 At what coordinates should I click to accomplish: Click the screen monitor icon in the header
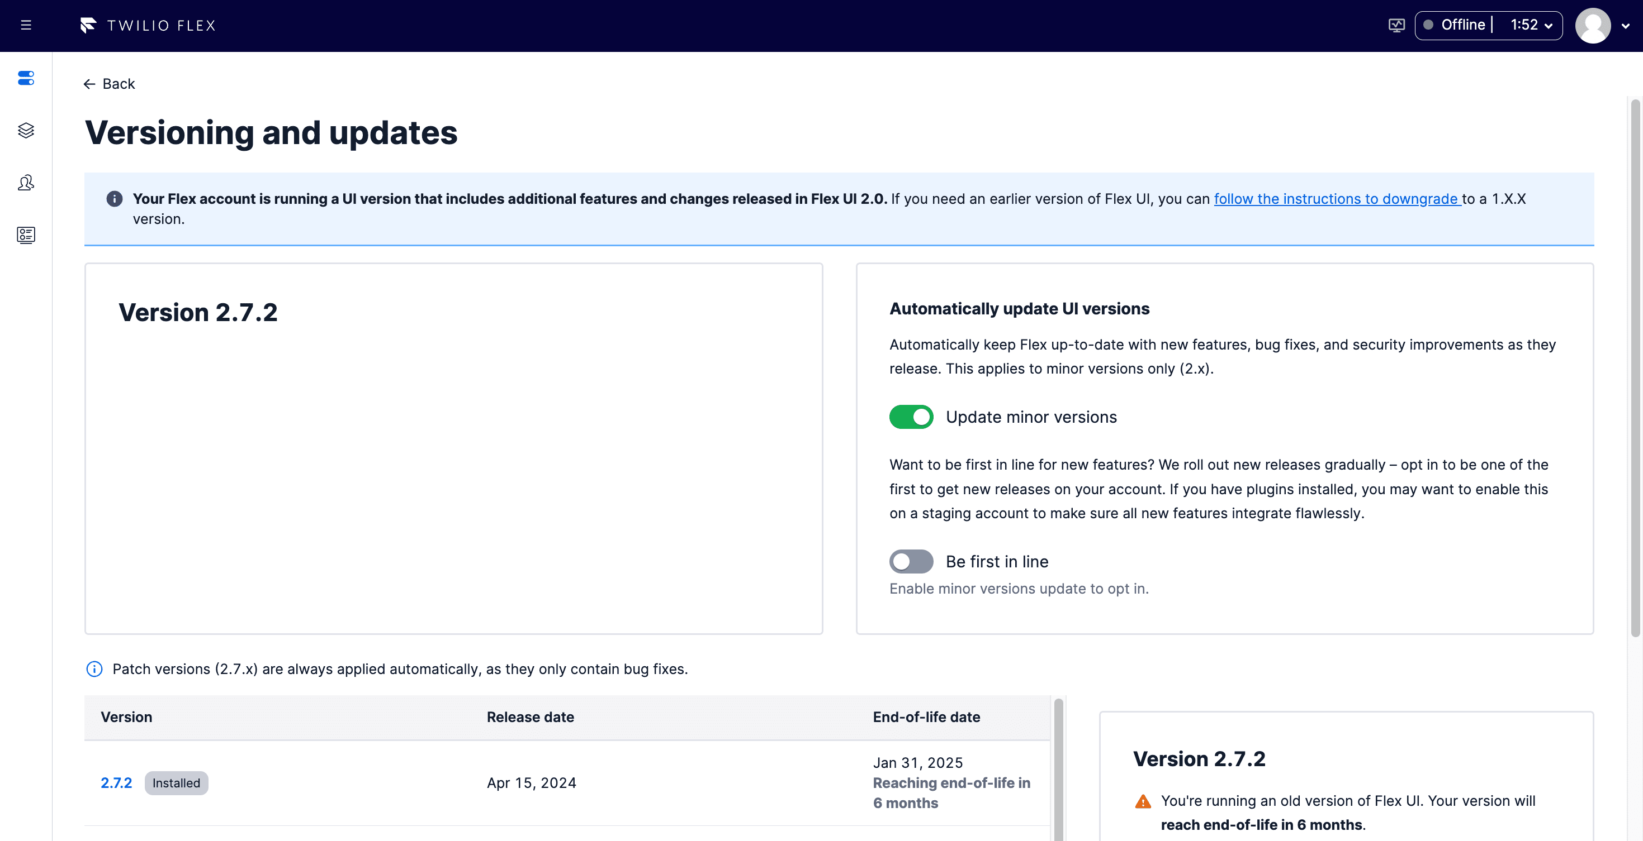[1396, 26]
